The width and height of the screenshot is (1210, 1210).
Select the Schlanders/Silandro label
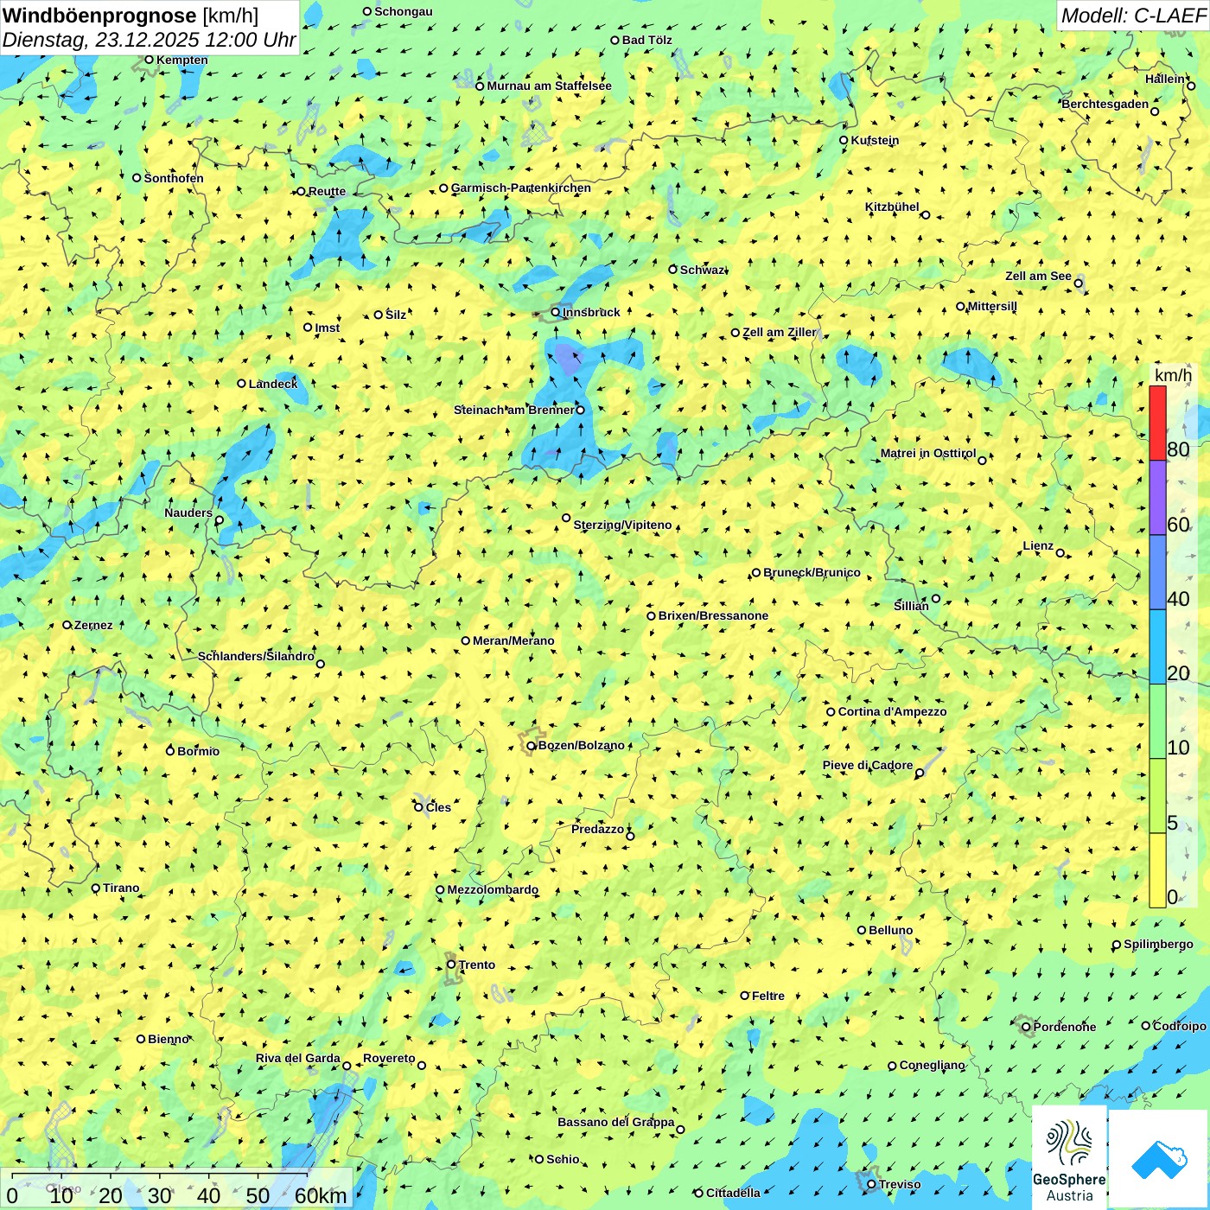coord(256,656)
